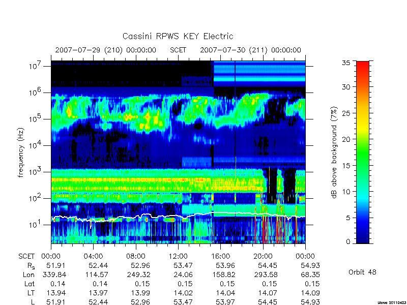Click the SCET time 12:00
Screen dimensions: 407x305
click(178, 257)
